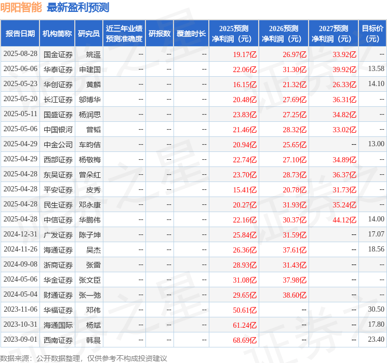Click the 2025预测净利润 column header
This screenshot has height=363, width=387.
[x=233, y=34]
